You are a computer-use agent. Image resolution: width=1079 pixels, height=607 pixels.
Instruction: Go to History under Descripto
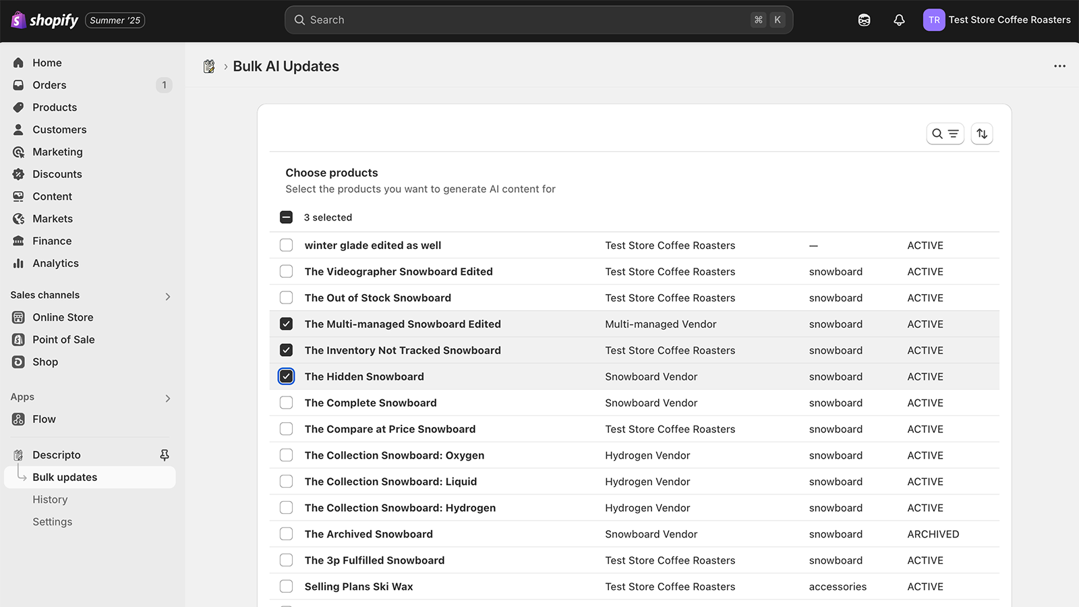[50, 500]
